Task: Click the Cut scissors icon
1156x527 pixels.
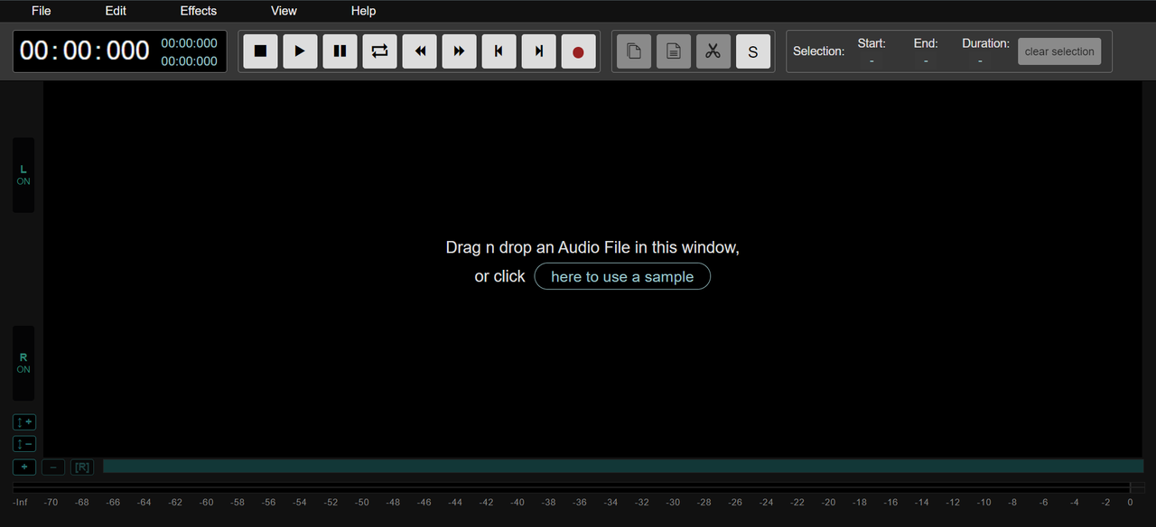Action: tap(713, 51)
